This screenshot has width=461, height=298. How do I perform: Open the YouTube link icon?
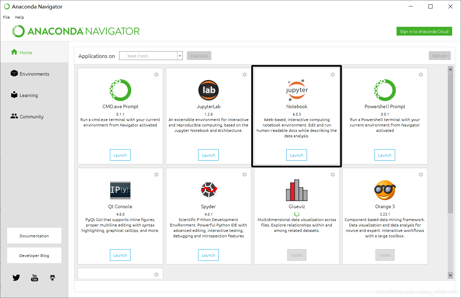35,278
